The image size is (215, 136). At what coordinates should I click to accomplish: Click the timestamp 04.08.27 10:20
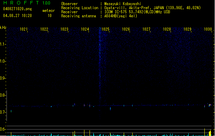(x=17, y=16)
